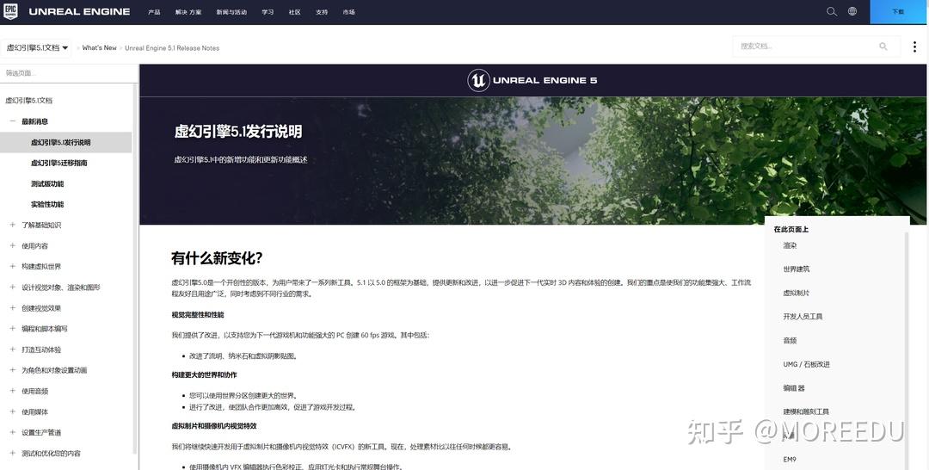Viewport: 929px width, 470px height.
Task: Open 虚幻引擎5.1文档 in sidebar tree
Action: click(x=29, y=101)
